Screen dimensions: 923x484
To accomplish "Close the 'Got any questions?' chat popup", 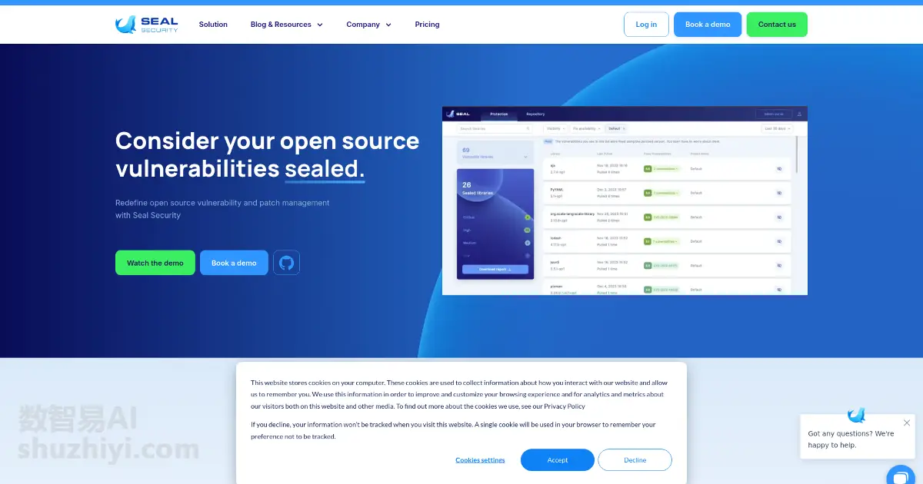I will (x=907, y=423).
